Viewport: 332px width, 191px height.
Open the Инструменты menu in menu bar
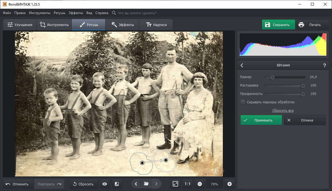coord(40,13)
